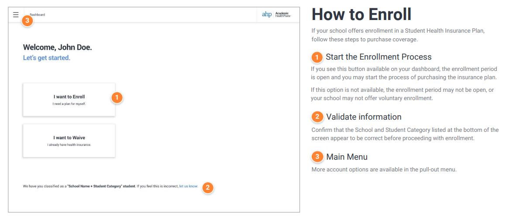This screenshot has width=509, height=221.
Task: Click the School Name + Student Category text
Action: pos(101,186)
